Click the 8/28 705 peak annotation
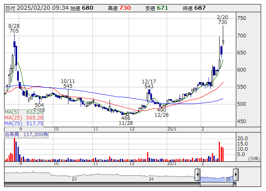 [14, 28]
